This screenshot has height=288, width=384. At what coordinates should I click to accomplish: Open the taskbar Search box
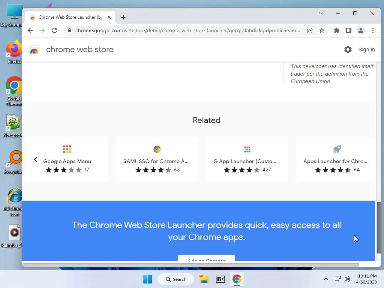[x=176, y=279]
